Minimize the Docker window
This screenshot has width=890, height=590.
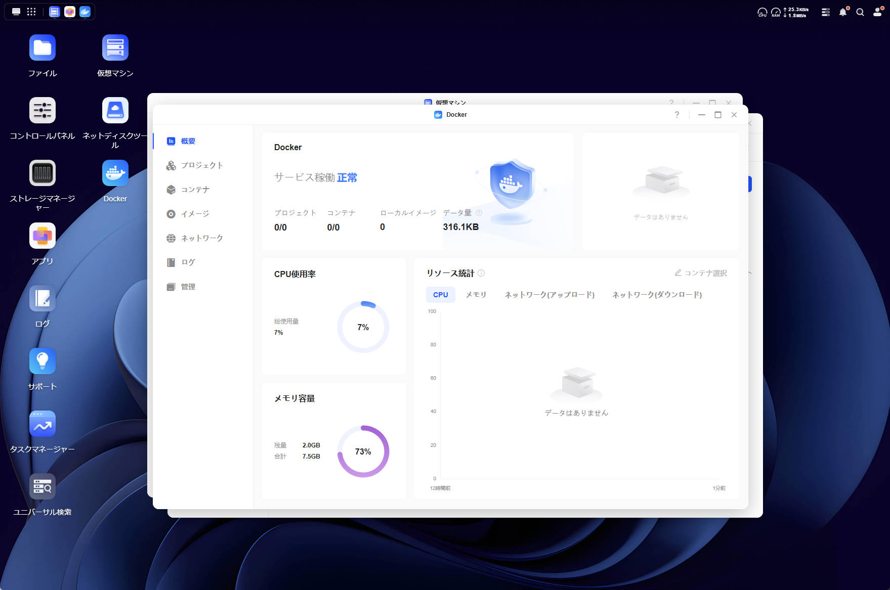tap(702, 115)
